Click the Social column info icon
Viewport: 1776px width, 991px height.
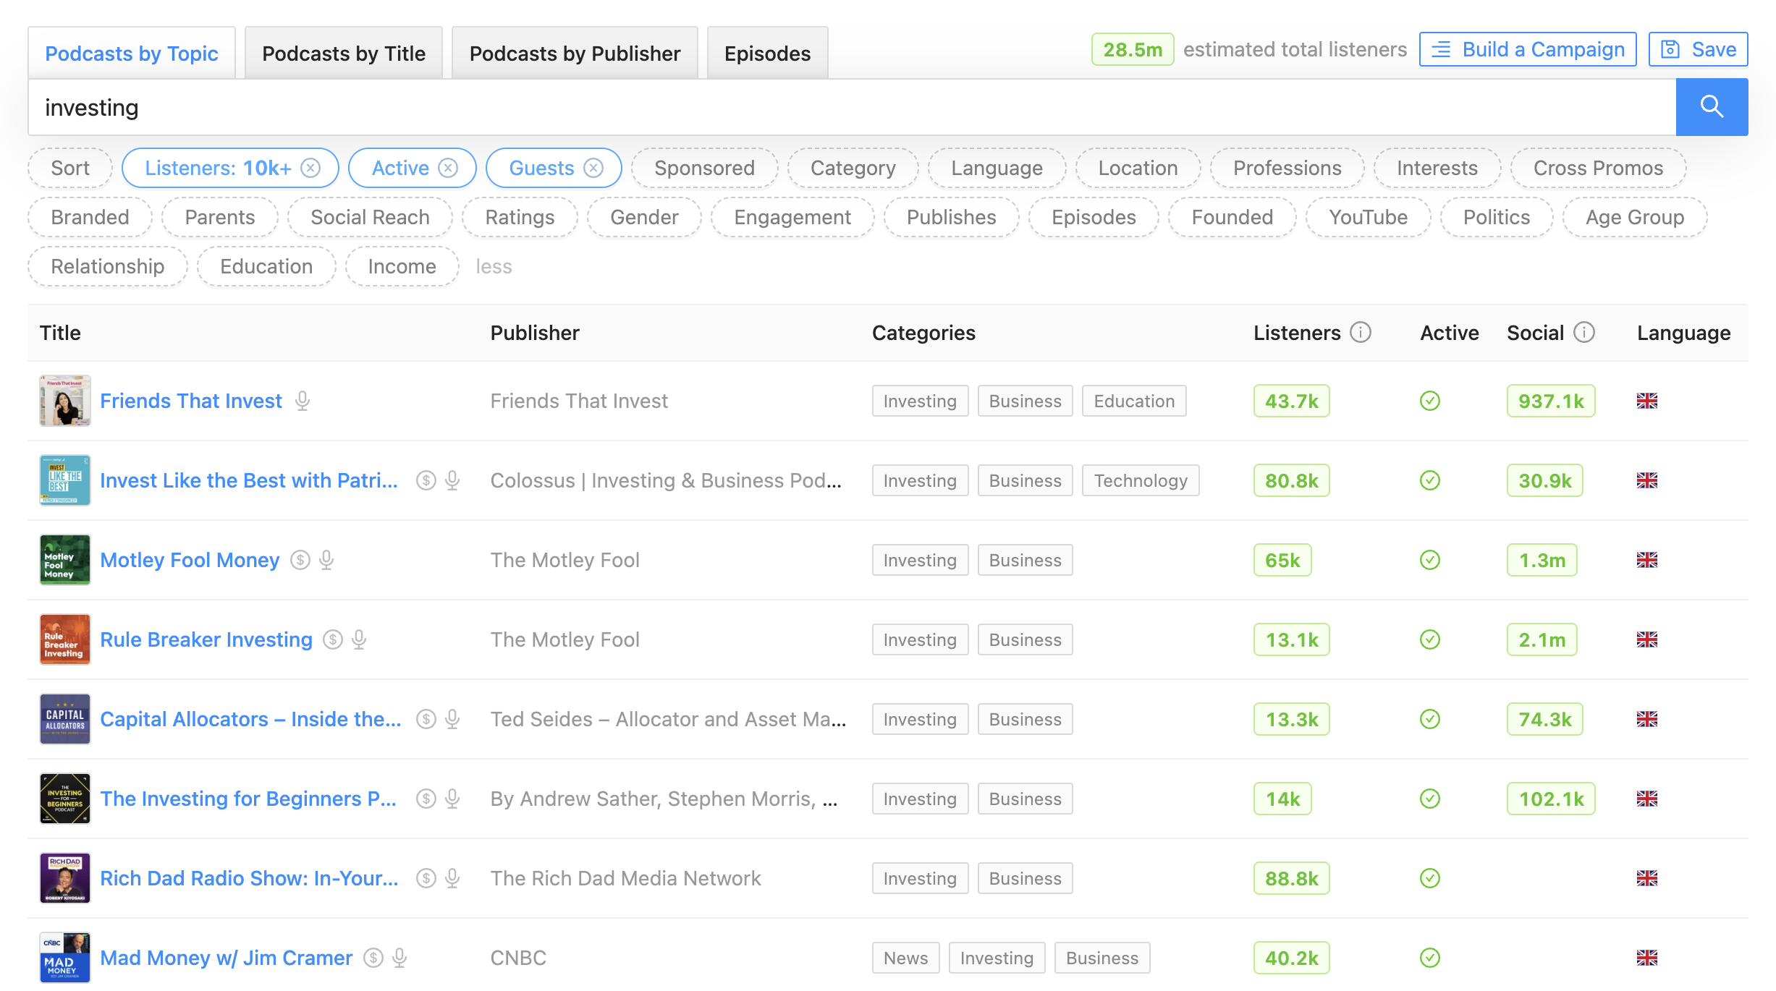[1583, 333]
